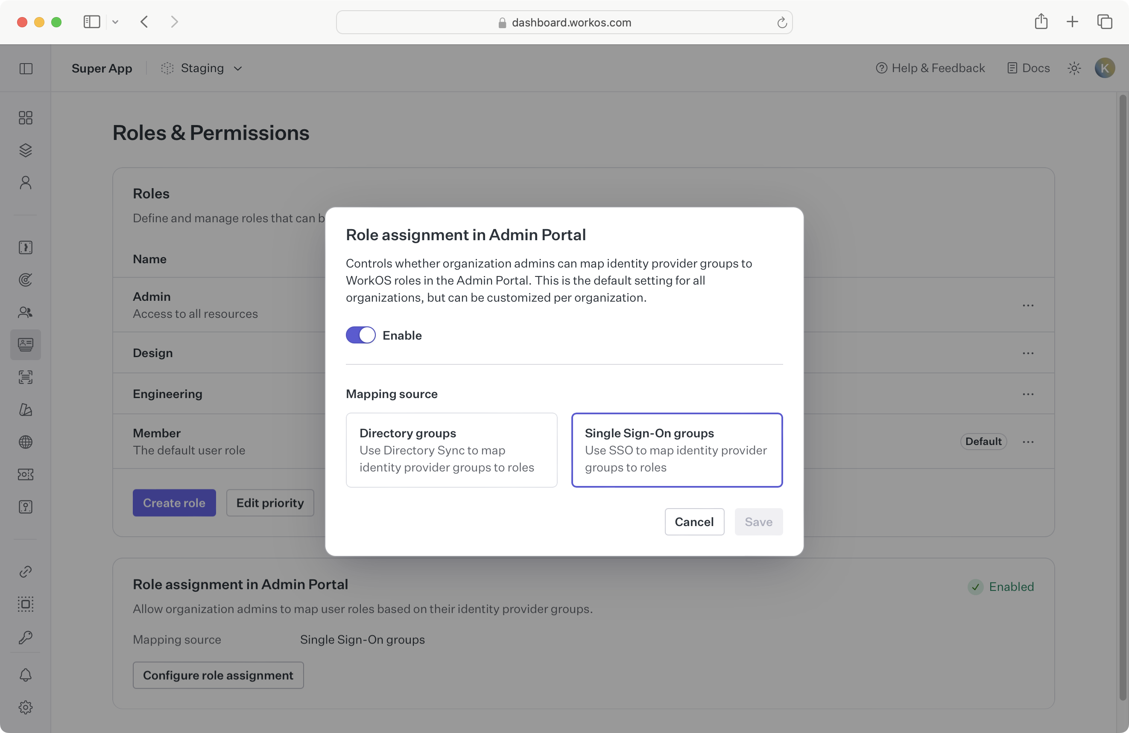Click the K avatar in the top right

(x=1105, y=68)
